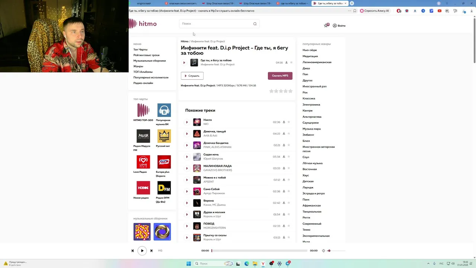Play the track Прыгну со скалы
This screenshot has width=476, height=268.
(x=187, y=237)
